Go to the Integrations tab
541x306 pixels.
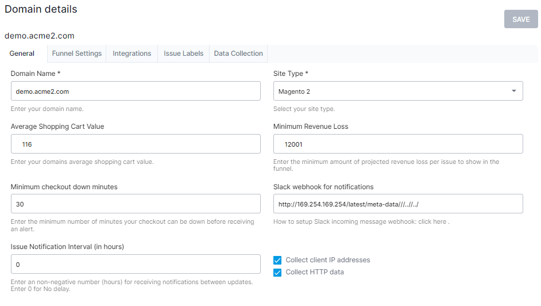(x=132, y=53)
